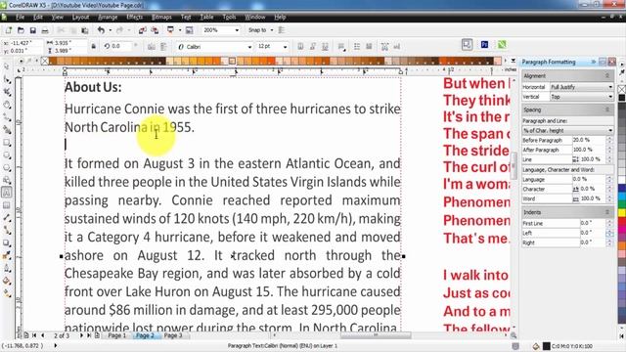The height and width of the screenshot is (352, 626).
Task: Toggle bullet list formatting icon in property bar
Action: [357, 47]
